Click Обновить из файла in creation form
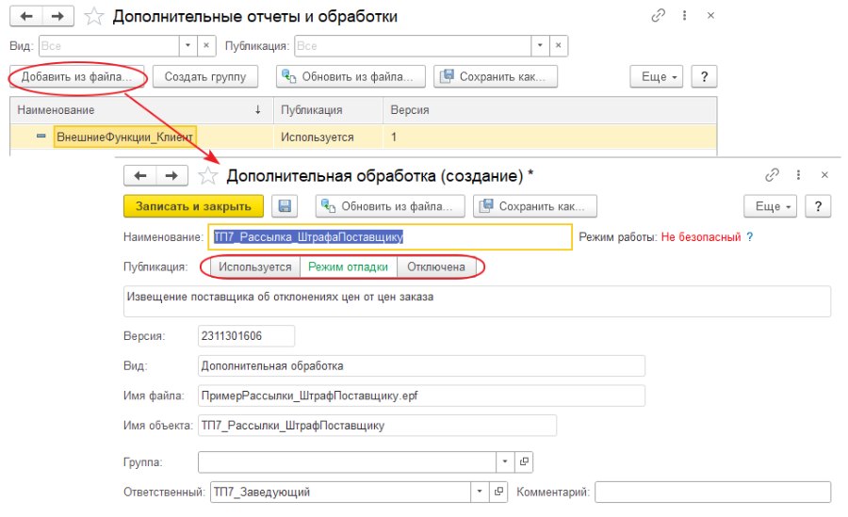The image size is (848, 517). 390,206
